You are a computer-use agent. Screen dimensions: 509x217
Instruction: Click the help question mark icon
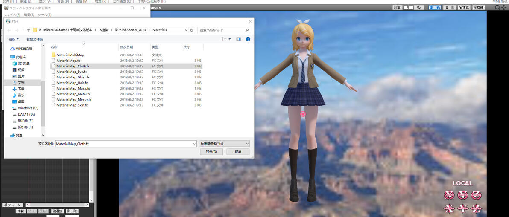(x=248, y=39)
